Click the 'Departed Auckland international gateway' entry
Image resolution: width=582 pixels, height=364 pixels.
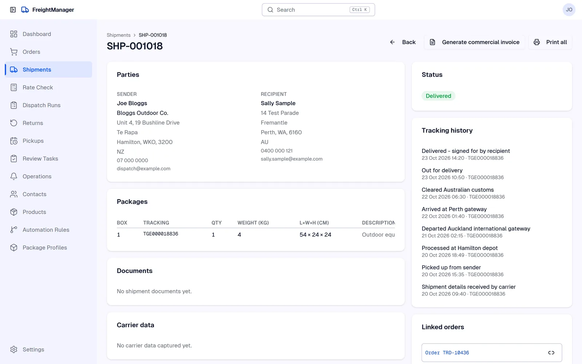(x=476, y=232)
